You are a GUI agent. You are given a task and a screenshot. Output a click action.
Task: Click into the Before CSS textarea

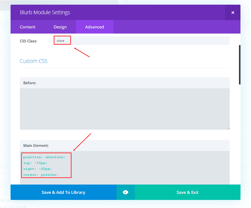coord(125,109)
